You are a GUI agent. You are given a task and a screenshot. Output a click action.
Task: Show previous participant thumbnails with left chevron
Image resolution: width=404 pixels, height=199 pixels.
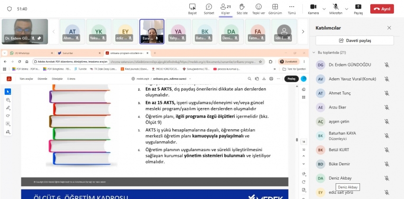(x=54, y=32)
